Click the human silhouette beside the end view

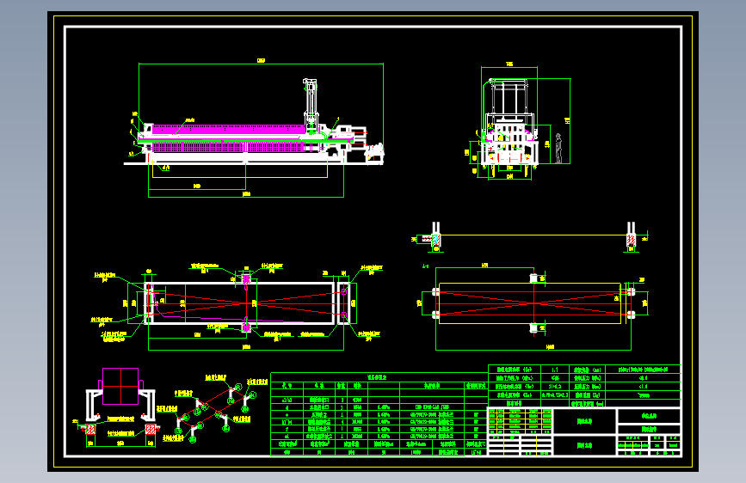click(x=558, y=149)
